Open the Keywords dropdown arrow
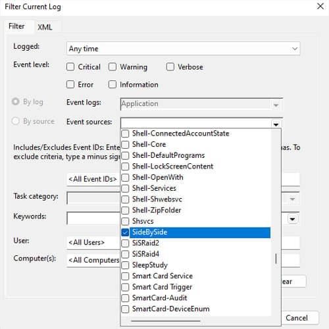 [x=293, y=219]
